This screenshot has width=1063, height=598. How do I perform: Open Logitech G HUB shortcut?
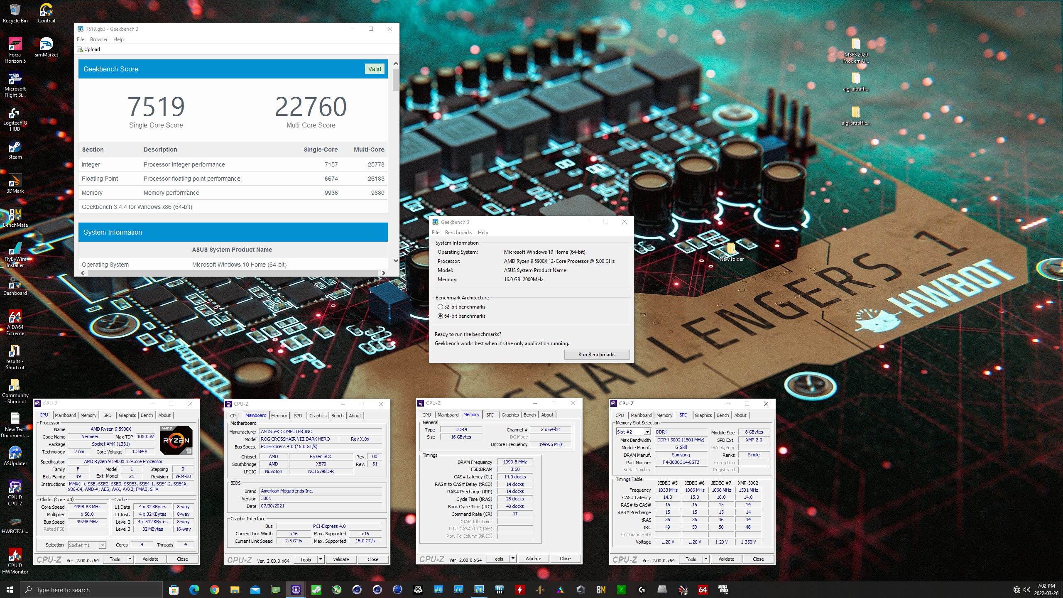15,118
